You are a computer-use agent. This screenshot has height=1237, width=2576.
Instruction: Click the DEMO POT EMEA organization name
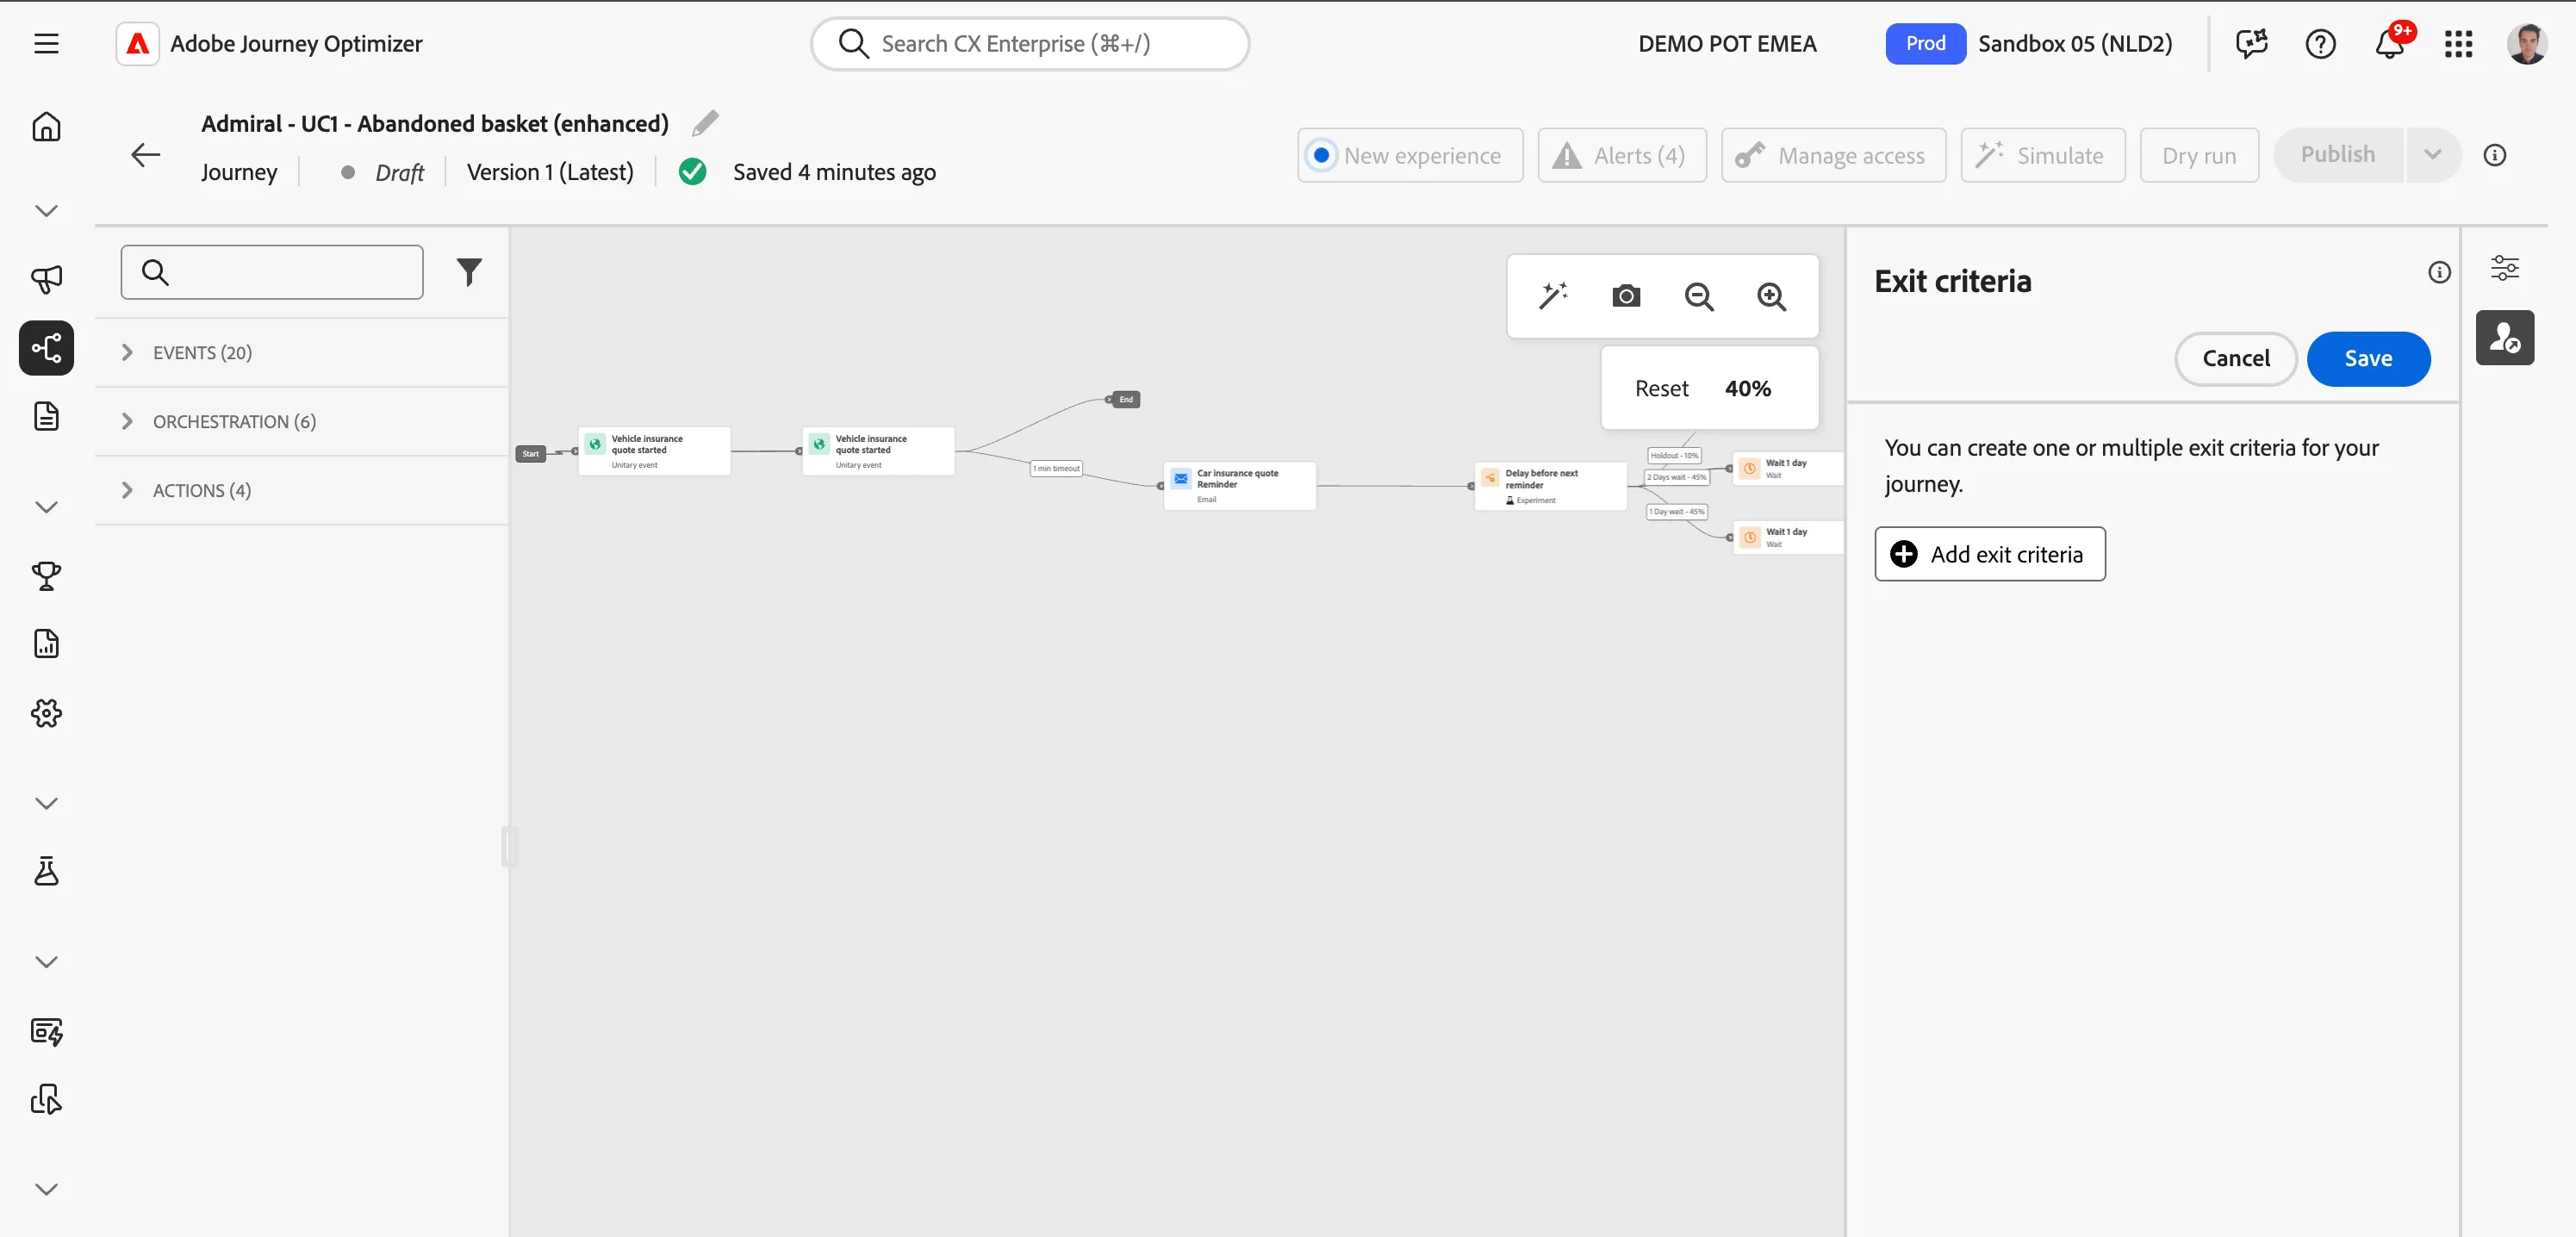(1727, 43)
